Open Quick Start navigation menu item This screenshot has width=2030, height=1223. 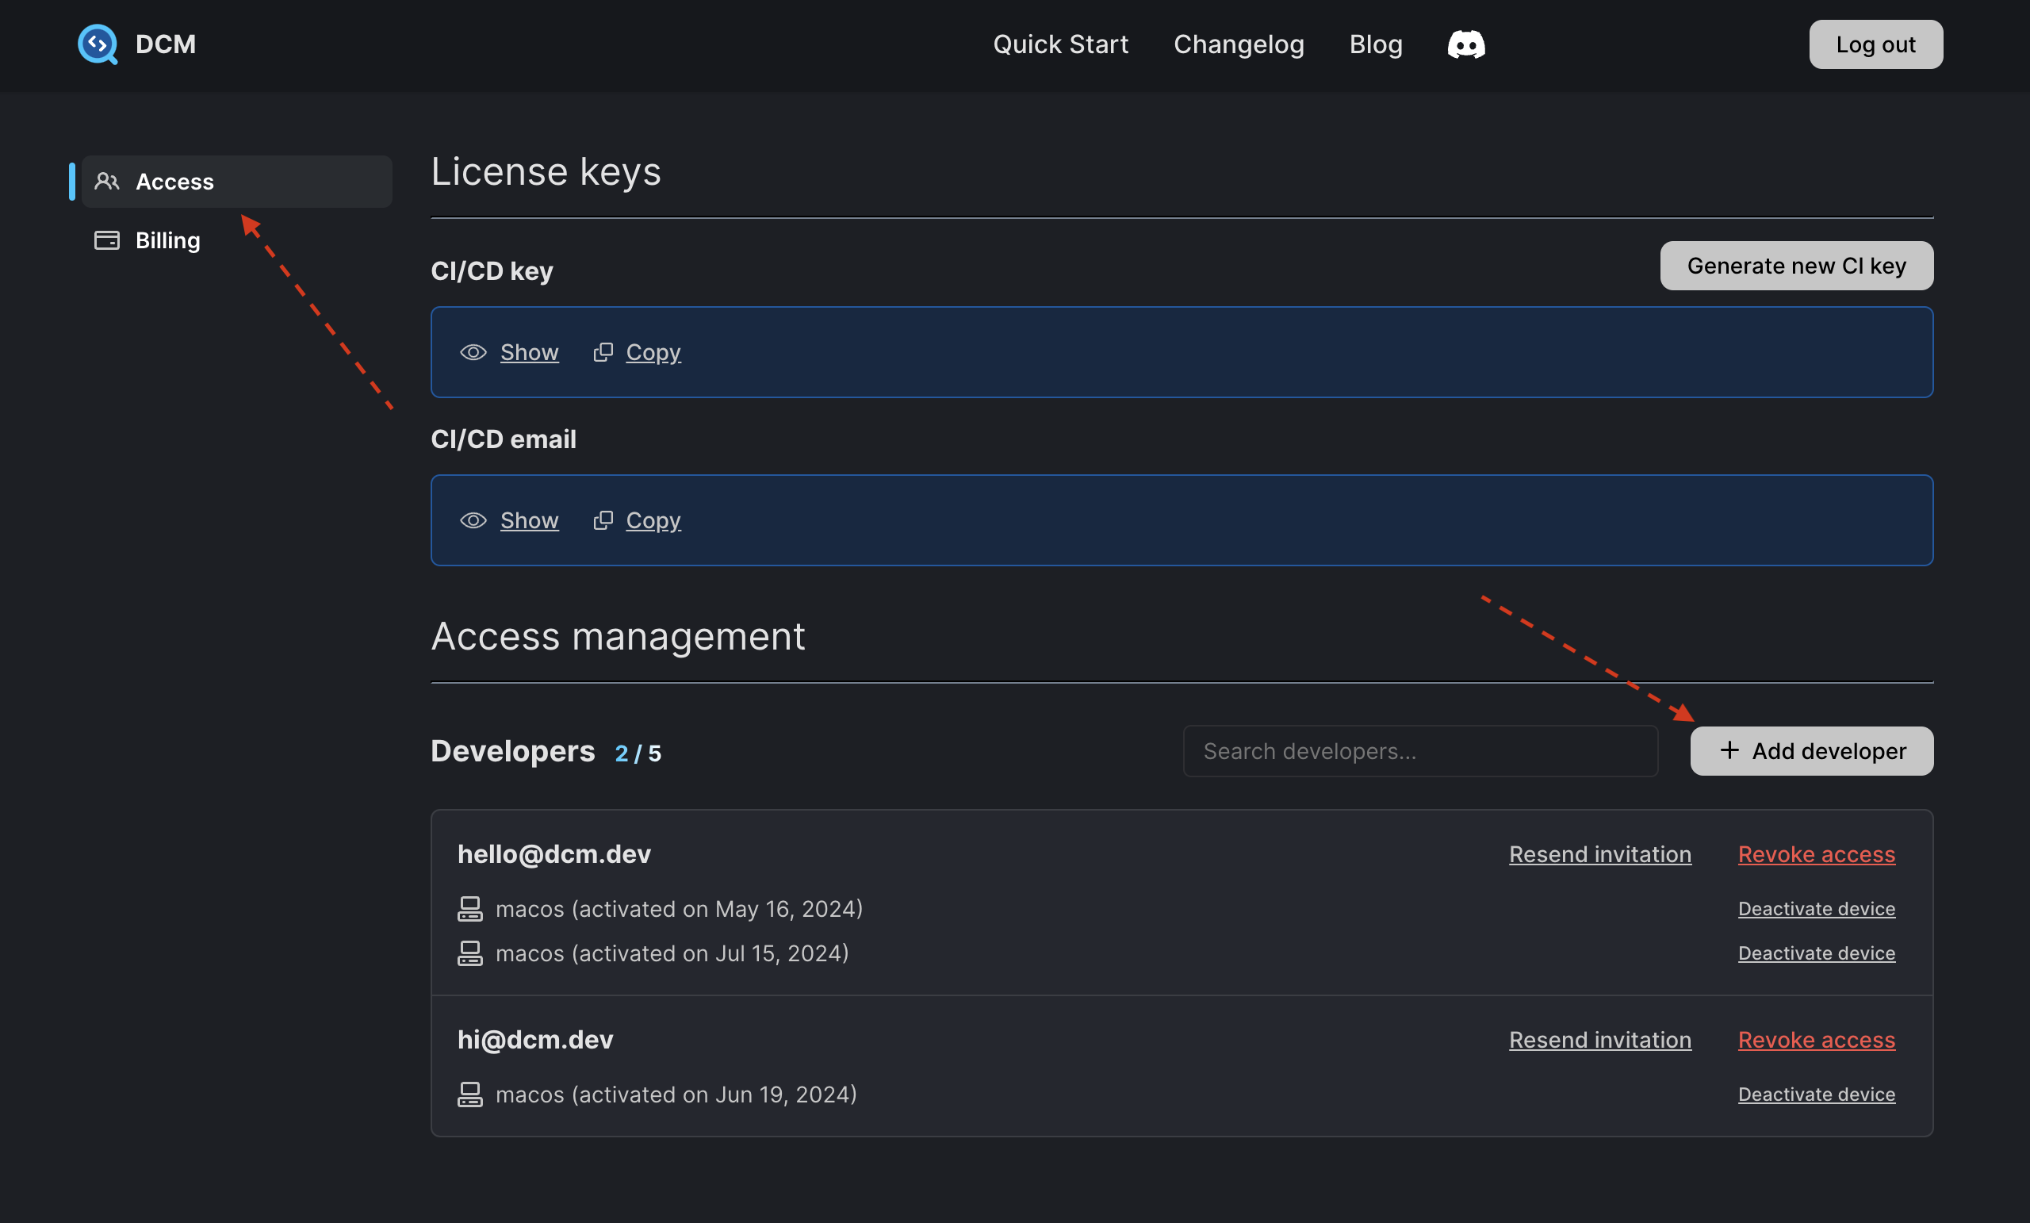pyautogui.click(x=1060, y=42)
